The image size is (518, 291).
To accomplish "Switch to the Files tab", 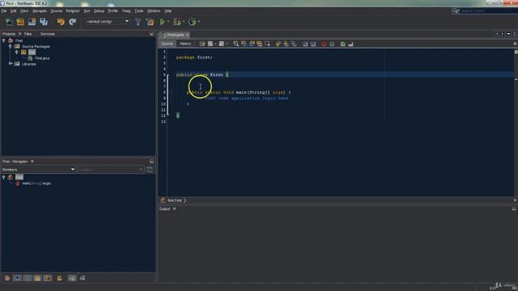I will 28,34.
